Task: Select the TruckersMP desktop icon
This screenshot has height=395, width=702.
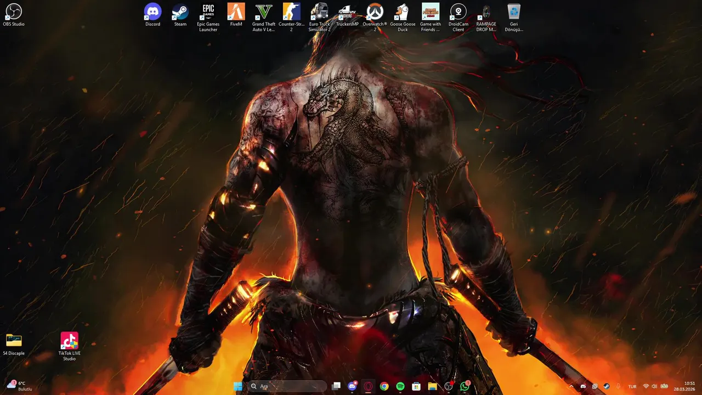Action: 347,15
